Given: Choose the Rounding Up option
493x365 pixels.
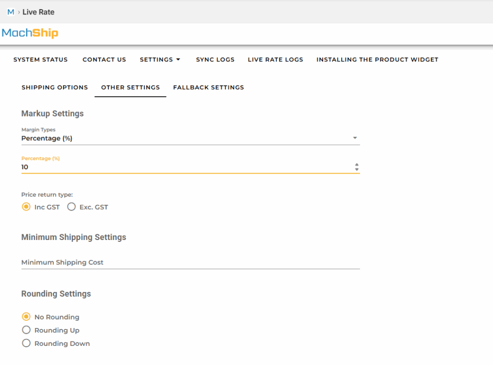Looking at the screenshot, I should coord(26,330).
